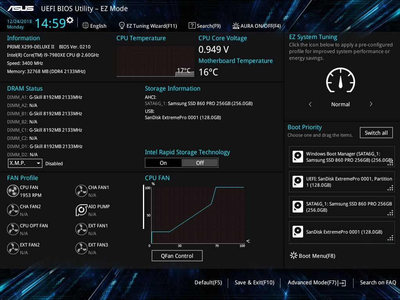Screen dimensions: 400x300
Task: Set Intel Rapid Storage Technology to Off
Action: 200,163
